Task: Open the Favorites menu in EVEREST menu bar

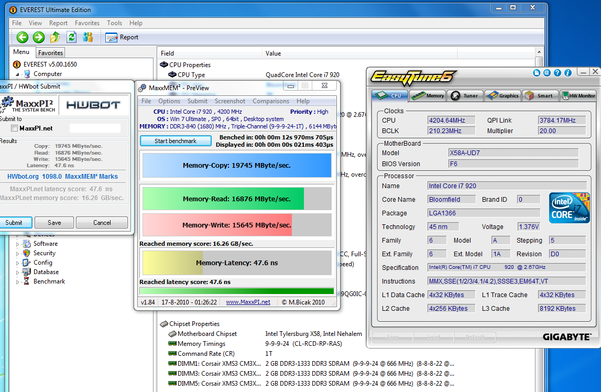Action: point(87,23)
